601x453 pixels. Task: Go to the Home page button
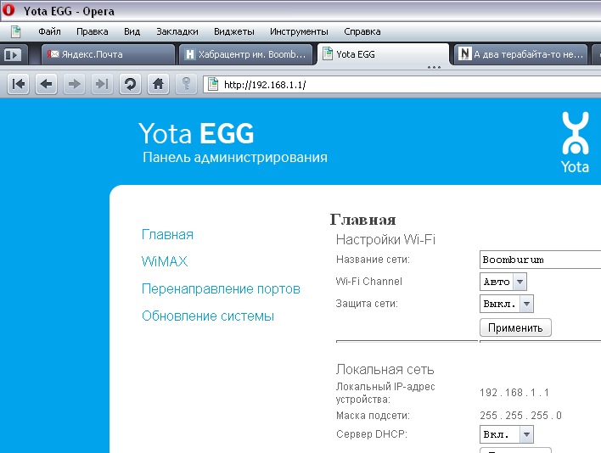[x=158, y=84]
